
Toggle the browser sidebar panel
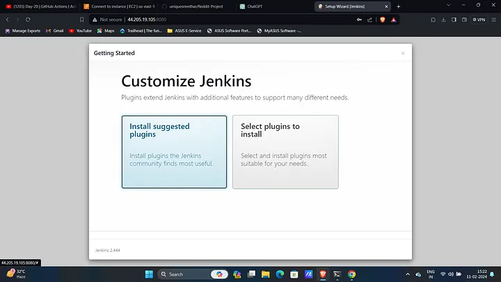coord(454,19)
